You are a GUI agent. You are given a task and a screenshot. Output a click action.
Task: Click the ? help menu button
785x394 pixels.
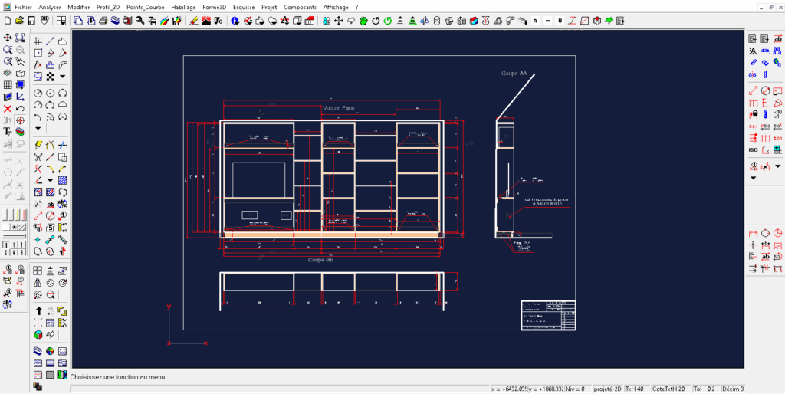pyautogui.click(x=356, y=7)
